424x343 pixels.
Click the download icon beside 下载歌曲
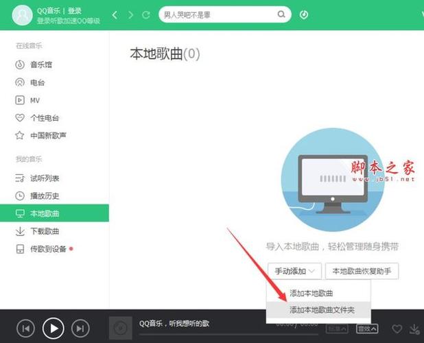20,231
